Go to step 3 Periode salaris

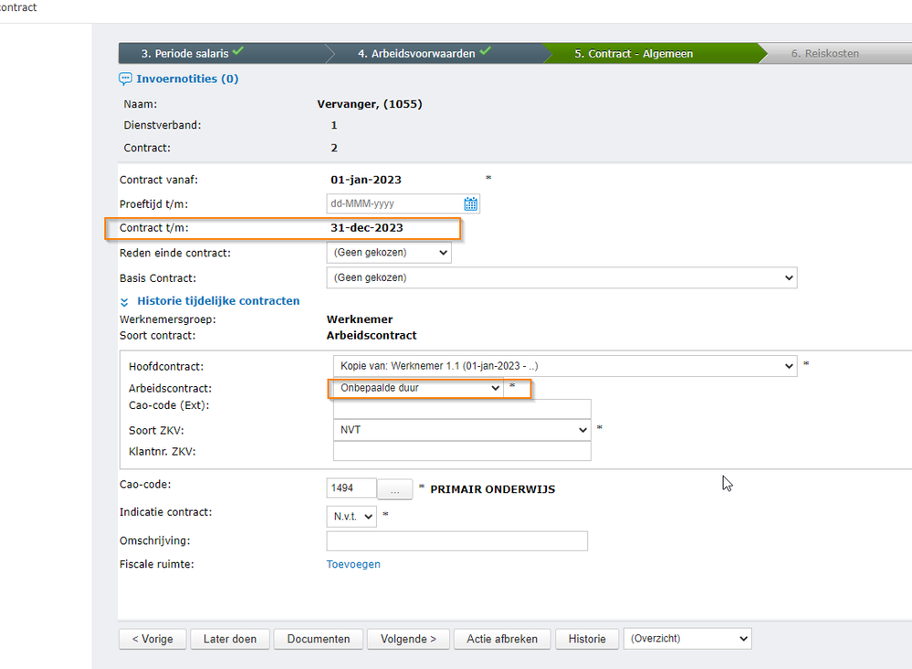point(192,54)
